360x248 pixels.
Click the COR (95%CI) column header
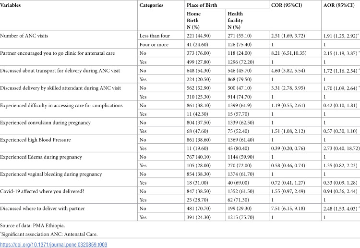pos(287,5)
